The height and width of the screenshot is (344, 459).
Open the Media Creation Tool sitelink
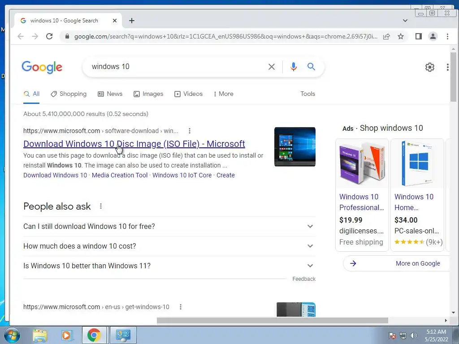point(120,175)
